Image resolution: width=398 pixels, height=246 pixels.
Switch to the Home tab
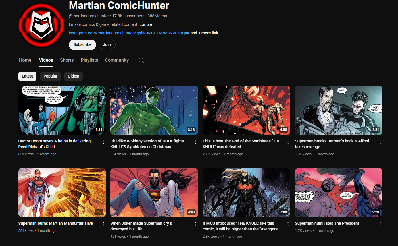(x=25, y=60)
